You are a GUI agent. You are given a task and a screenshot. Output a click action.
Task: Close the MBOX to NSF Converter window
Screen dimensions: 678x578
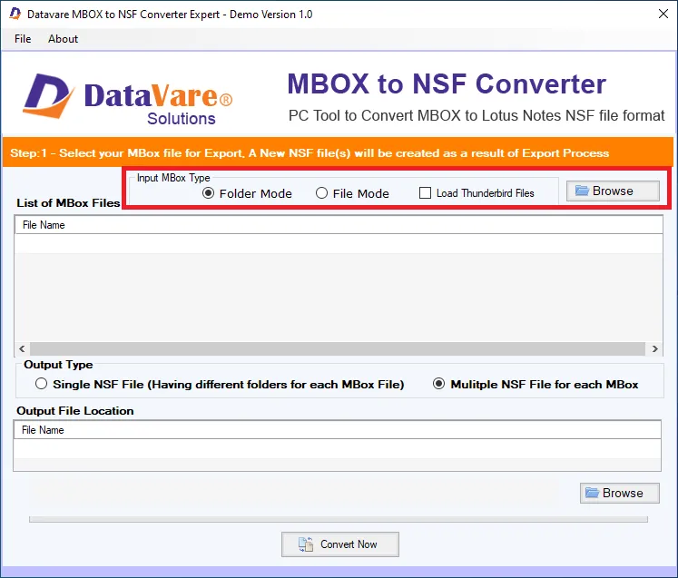(x=663, y=14)
